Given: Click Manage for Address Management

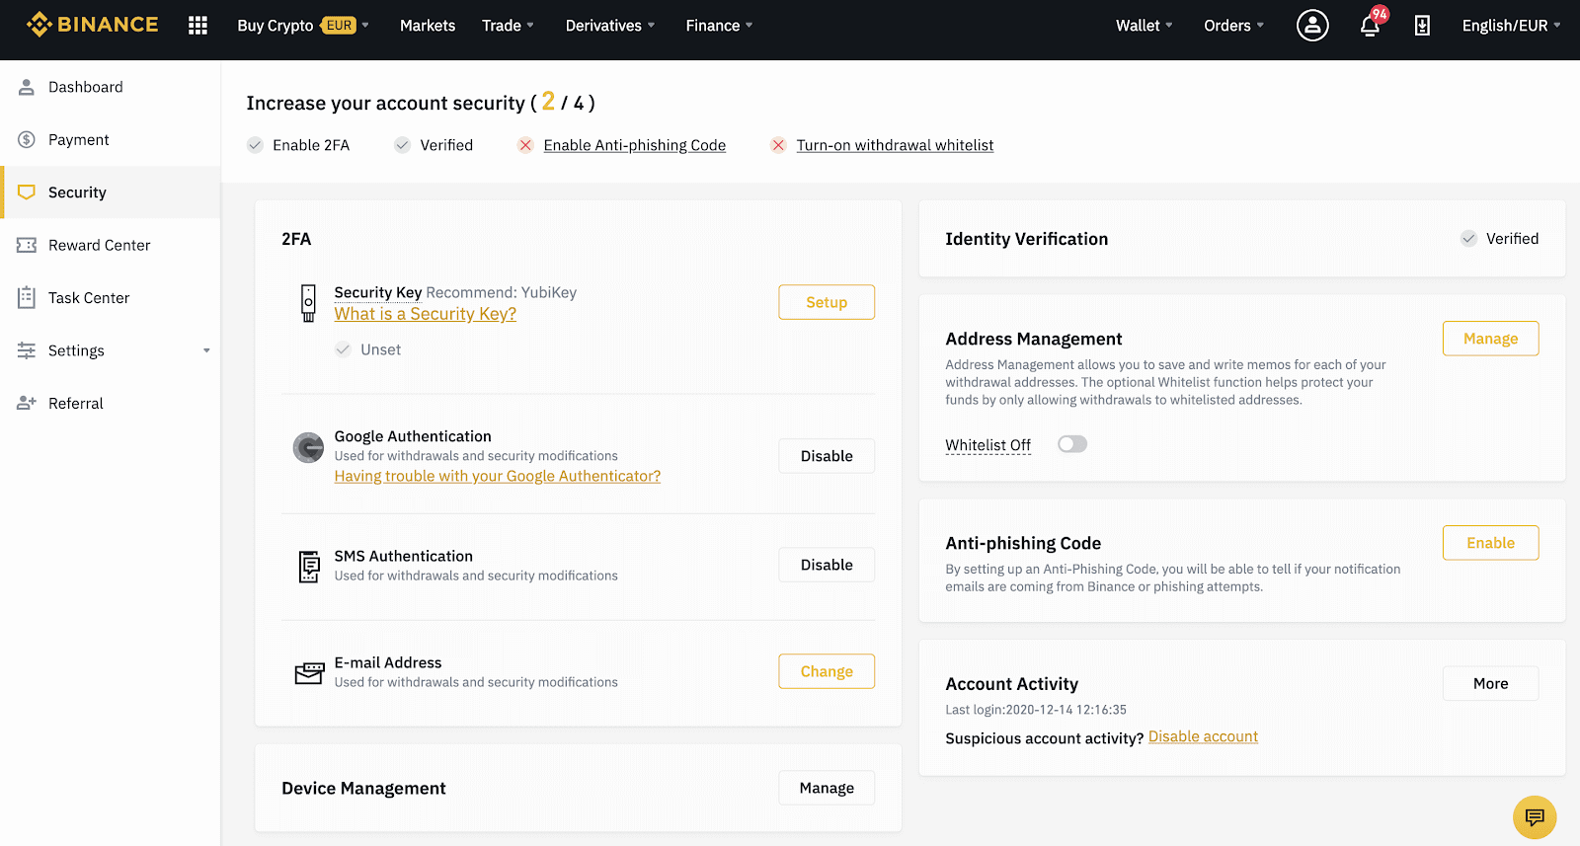Looking at the screenshot, I should point(1490,339).
